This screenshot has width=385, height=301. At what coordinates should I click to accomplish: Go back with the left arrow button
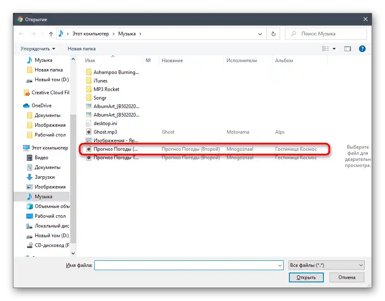click(x=21, y=34)
